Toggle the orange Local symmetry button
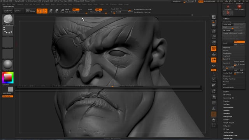The height and width of the screenshot is (140, 249). pyautogui.click(x=214, y=60)
